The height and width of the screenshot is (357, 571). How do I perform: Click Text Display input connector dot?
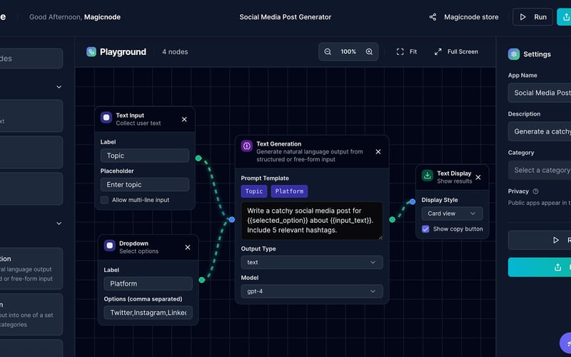413,201
